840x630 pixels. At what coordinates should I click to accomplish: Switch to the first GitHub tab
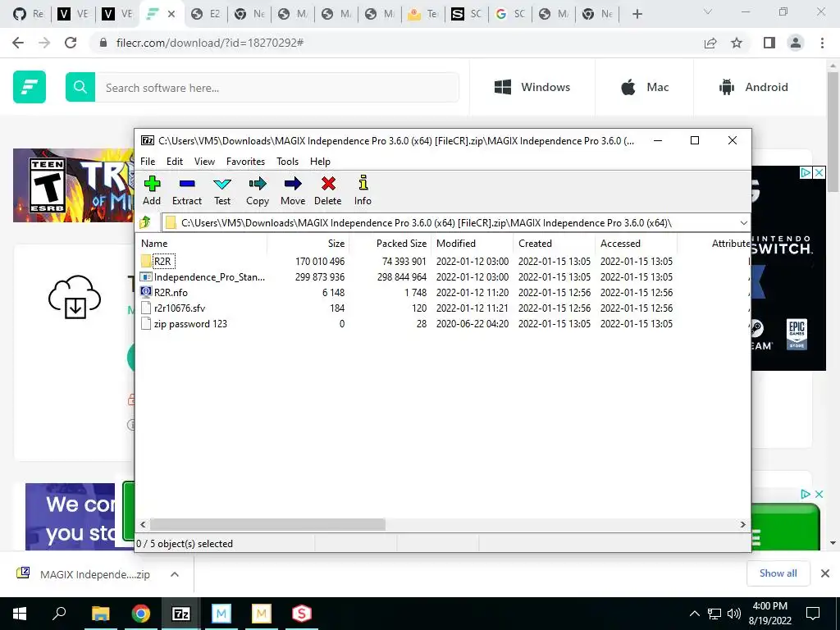pyautogui.click(x=29, y=14)
